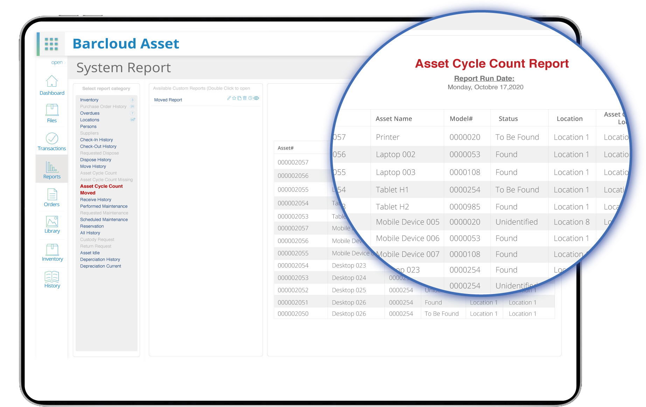The image size is (646, 407).
Task: Delete Moved Report with trash icon
Action: pos(245,98)
